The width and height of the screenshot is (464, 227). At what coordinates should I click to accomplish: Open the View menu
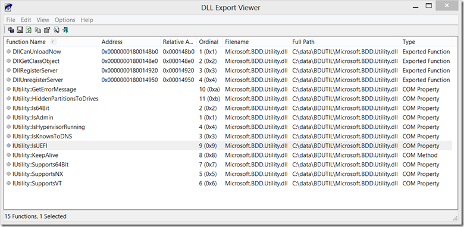pyautogui.click(x=43, y=20)
